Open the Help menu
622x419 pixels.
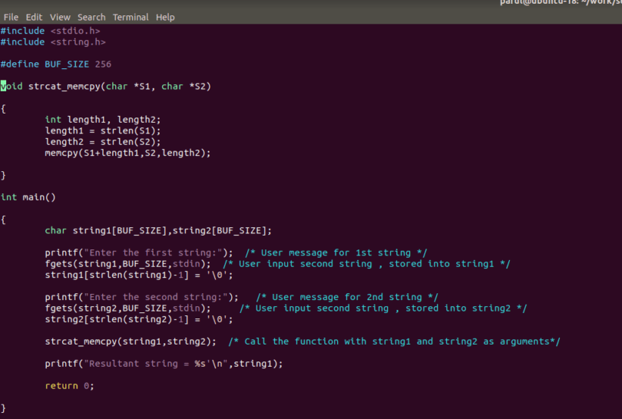[165, 17]
